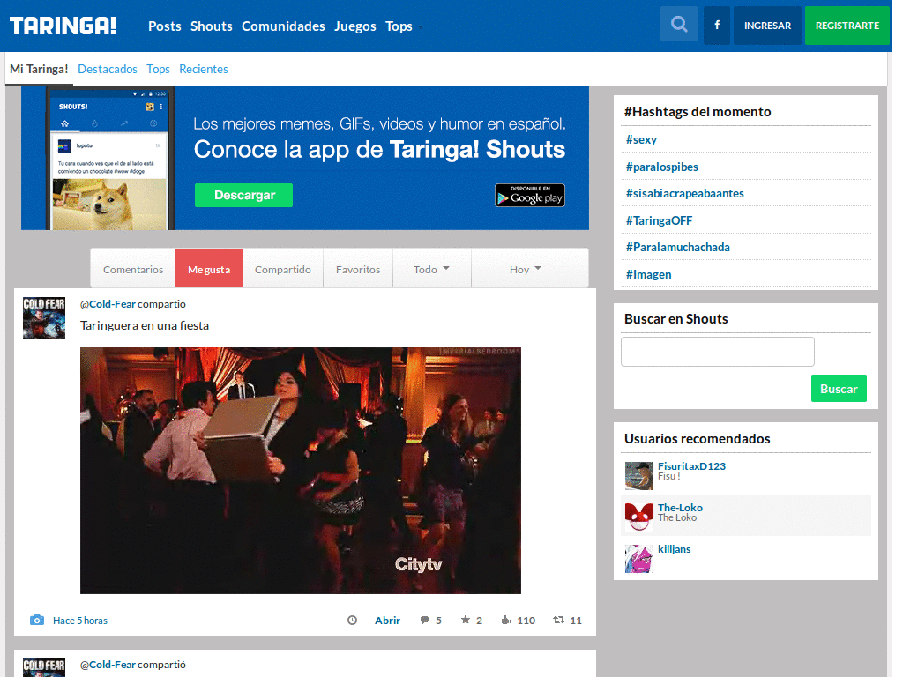The height and width of the screenshot is (677, 903).
Task: Open the #TaringaOFF hashtag
Action: (659, 220)
